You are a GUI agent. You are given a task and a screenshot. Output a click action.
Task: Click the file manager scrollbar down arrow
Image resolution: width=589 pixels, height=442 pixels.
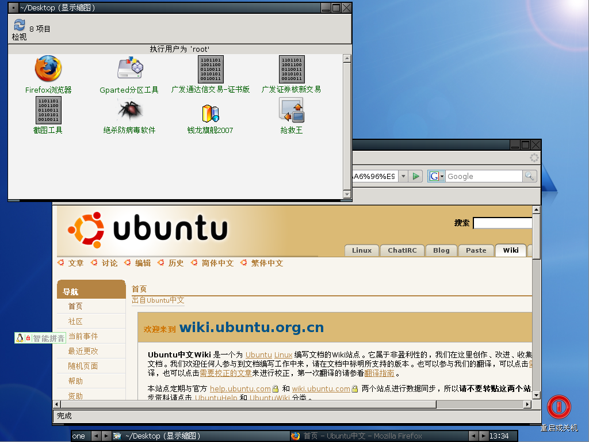[347, 195]
